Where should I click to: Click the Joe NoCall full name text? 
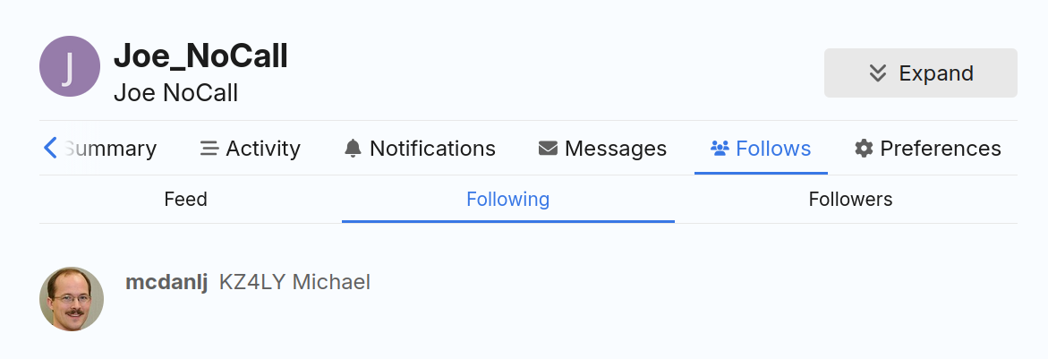pyautogui.click(x=175, y=93)
